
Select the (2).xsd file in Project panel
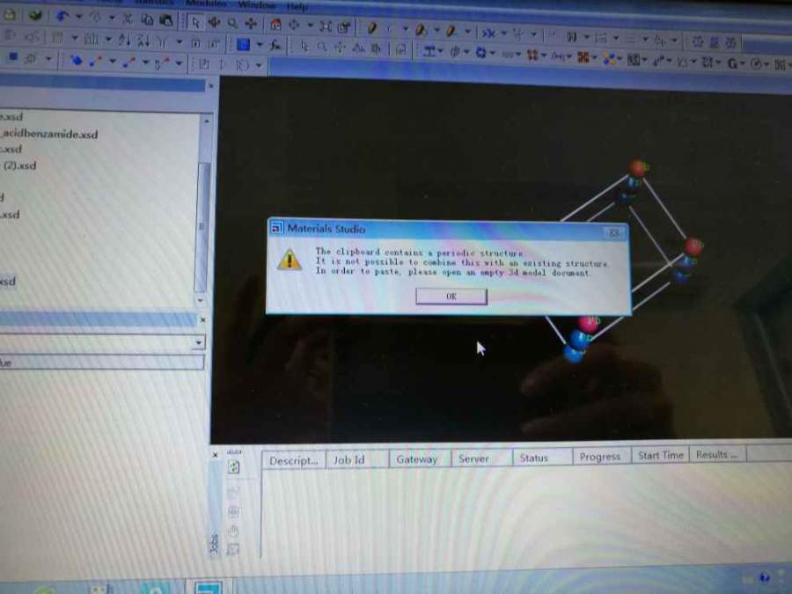point(20,165)
